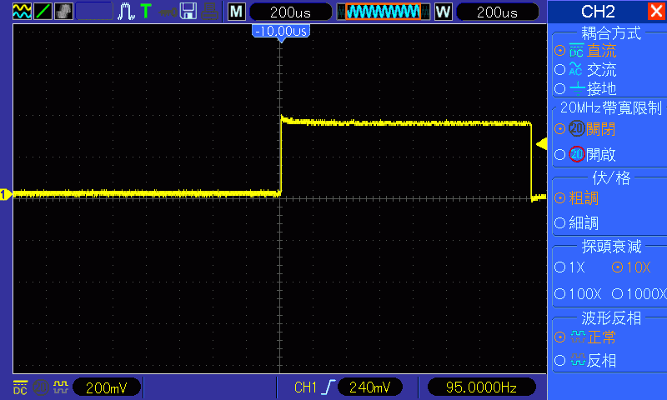Select the green diagonal line icon
Viewport: 667px width, 400px height.
pyautogui.click(x=43, y=12)
